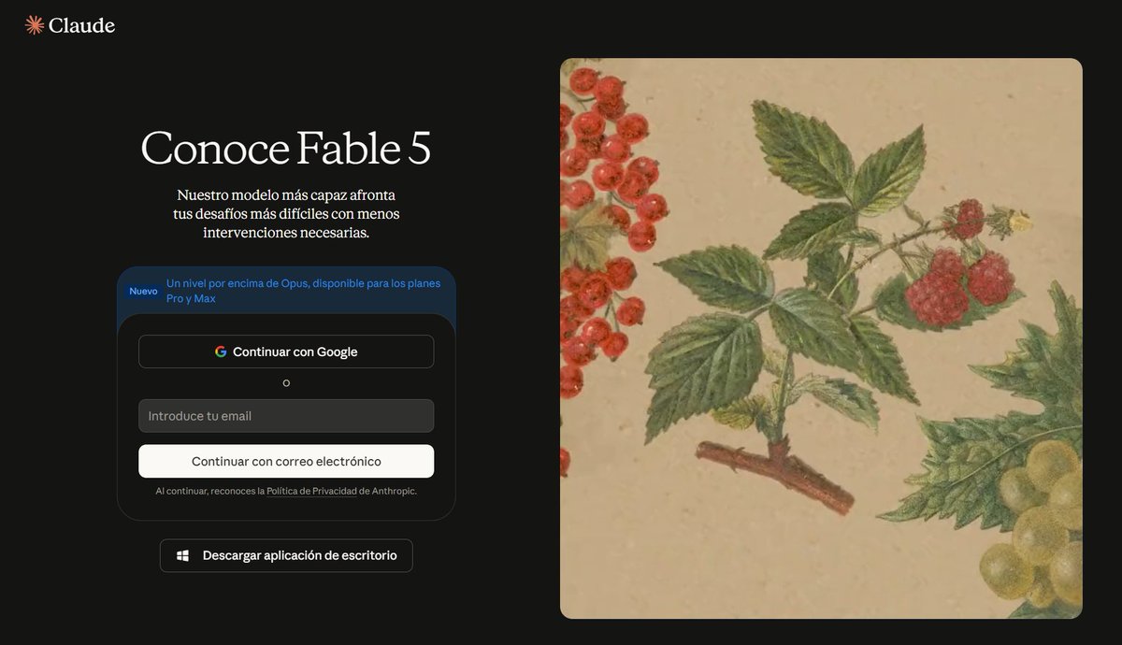
Task: Open the 'Un nivel por encima de Opus' announcement
Action: coord(303,291)
